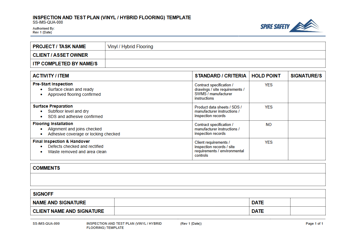
Task: Click 'Surface clean and ready' bullet
Action: [x=71, y=89]
